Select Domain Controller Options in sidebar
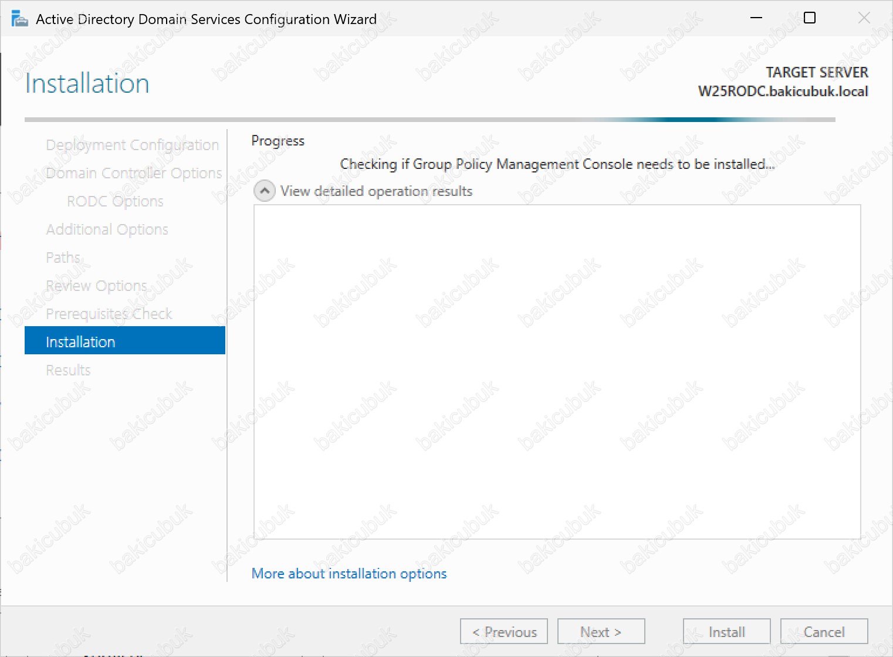This screenshot has width=893, height=657. pos(134,173)
